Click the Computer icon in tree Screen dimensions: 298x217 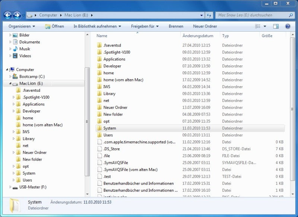(12, 69)
